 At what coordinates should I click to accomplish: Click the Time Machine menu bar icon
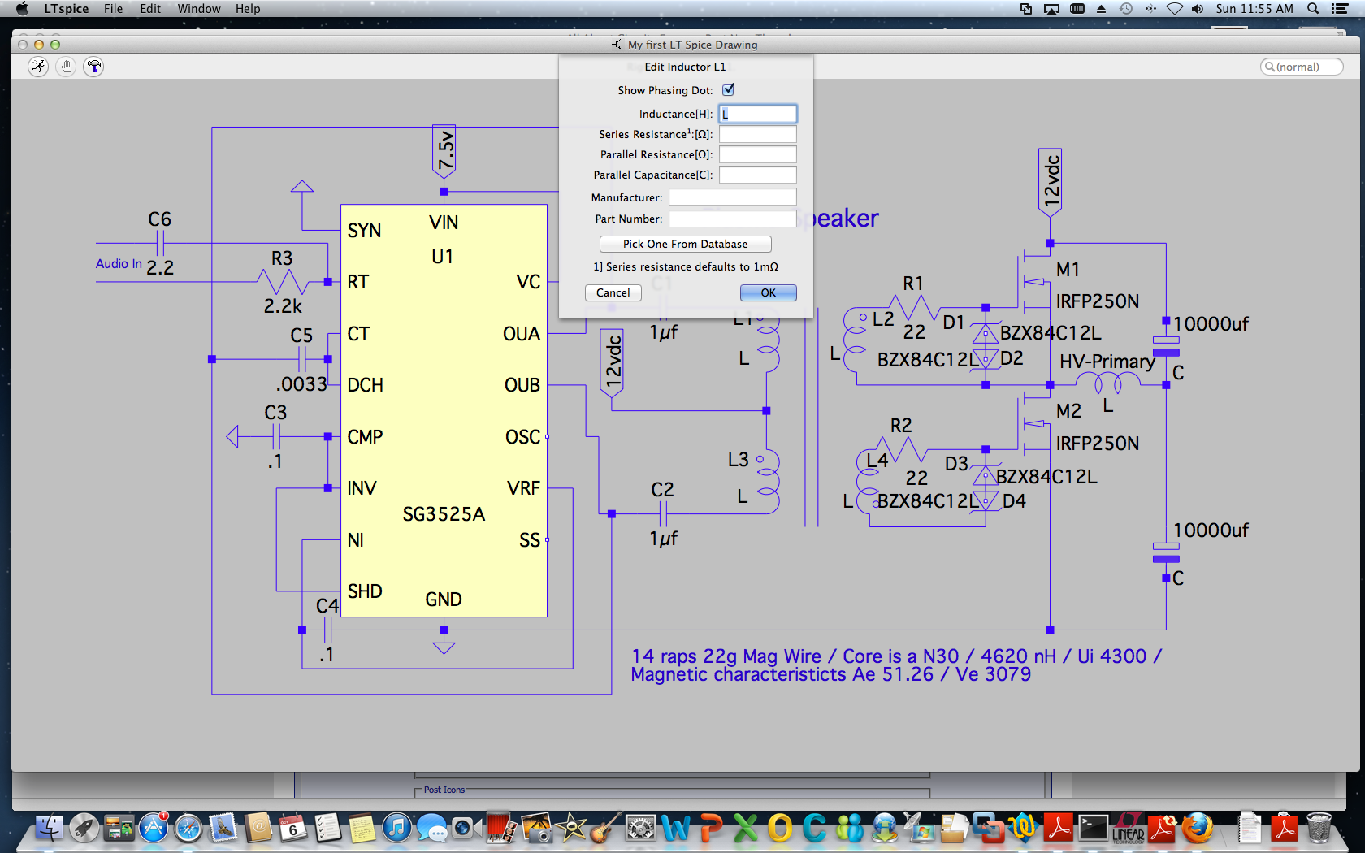(1126, 9)
